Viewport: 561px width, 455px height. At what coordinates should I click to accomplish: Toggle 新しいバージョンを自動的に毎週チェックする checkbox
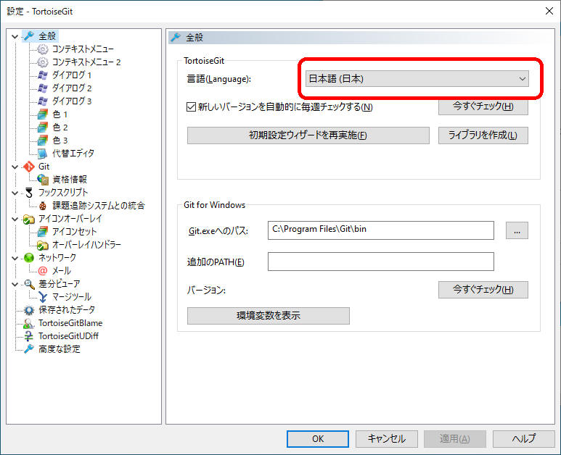click(192, 107)
